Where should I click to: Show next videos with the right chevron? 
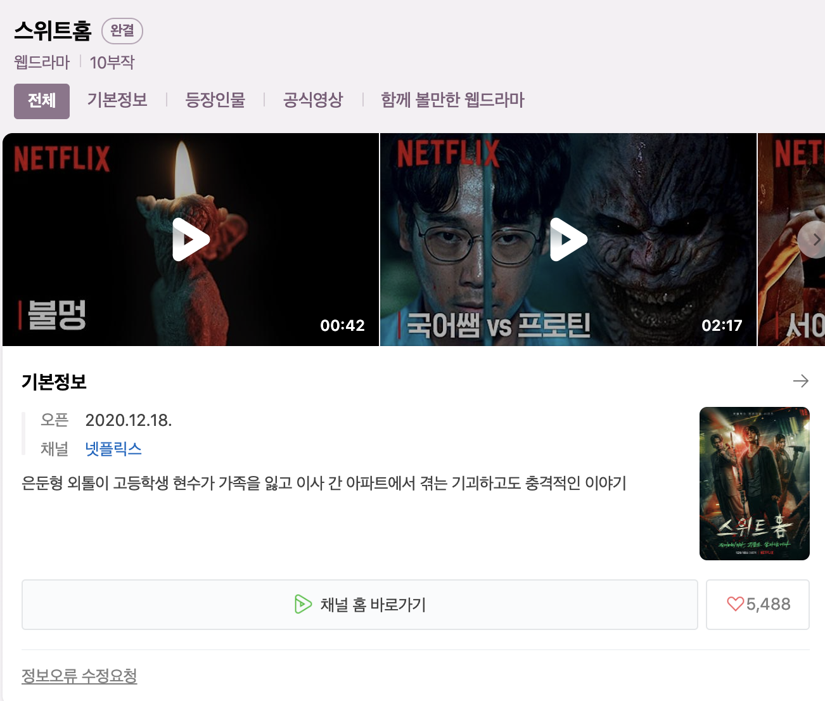click(x=812, y=240)
